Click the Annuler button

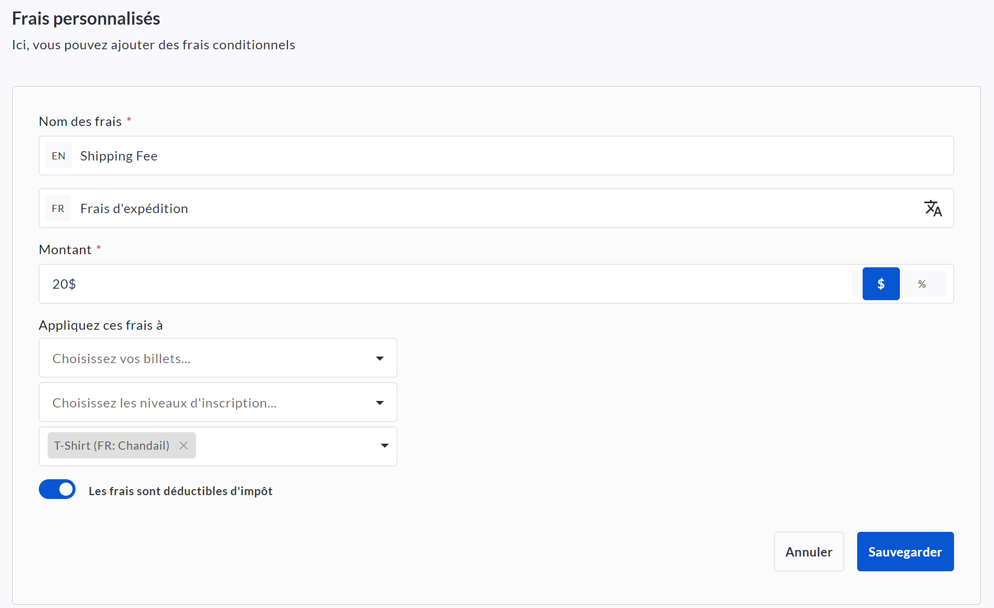(808, 552)
